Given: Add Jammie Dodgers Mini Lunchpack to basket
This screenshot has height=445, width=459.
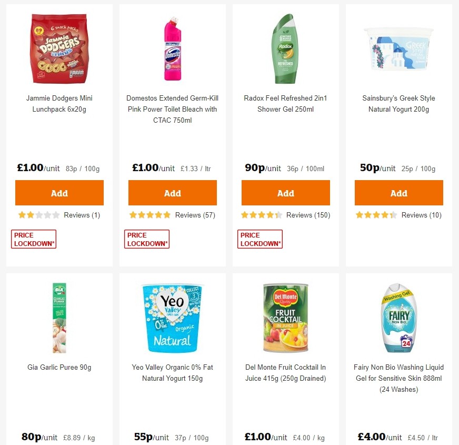Looking at the screenshot, I should tap(59, 193).
